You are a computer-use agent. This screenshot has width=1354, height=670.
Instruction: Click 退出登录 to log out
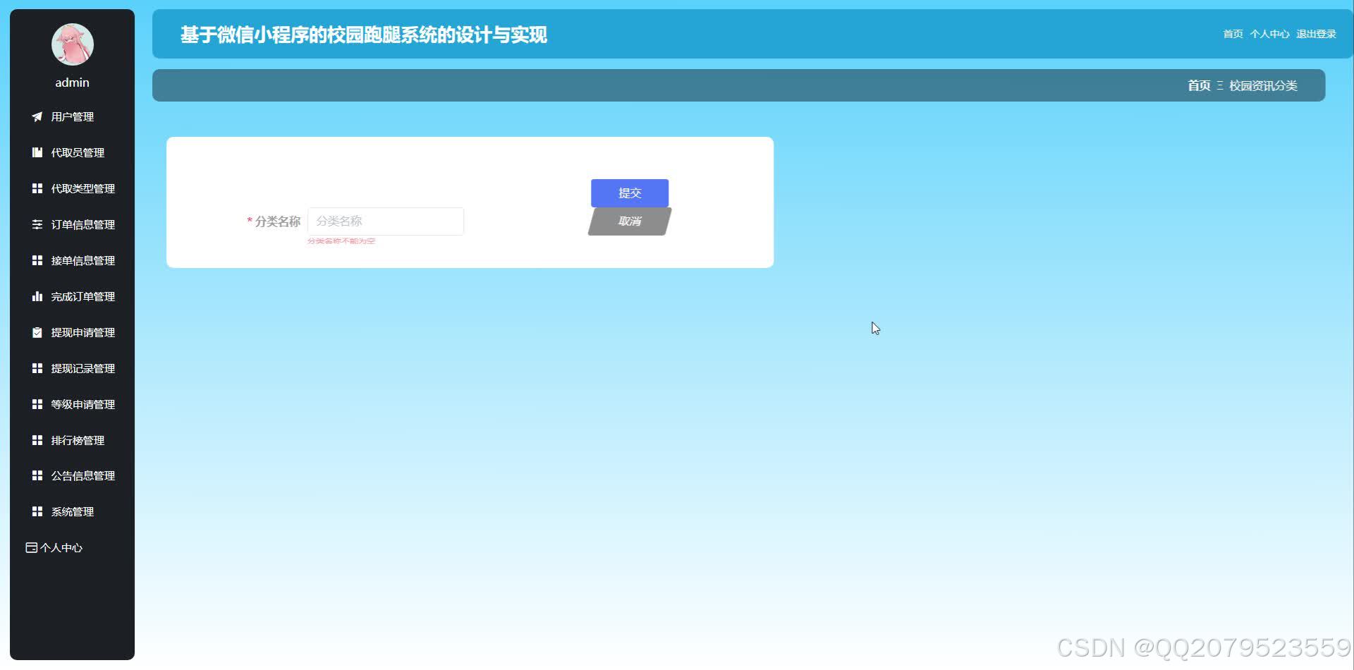click(x=1316, y=34)
